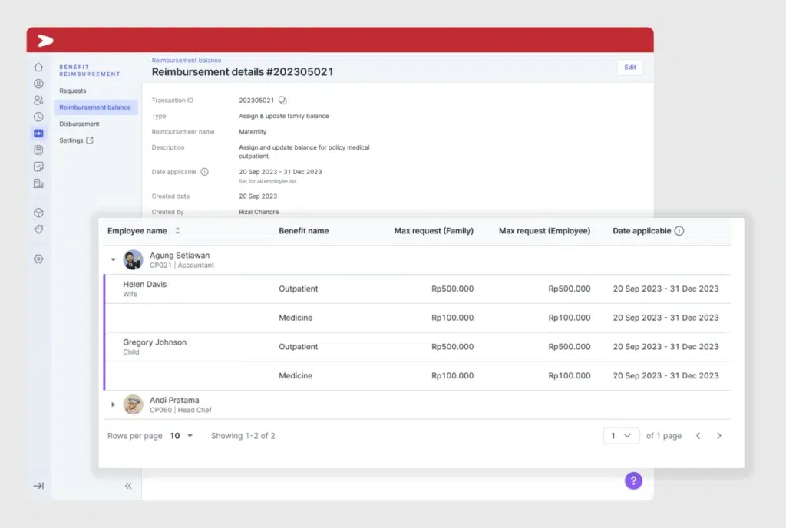Select the clipboard checkmark icon
Viewport: 786px width, 528px height.
[38, 167]
